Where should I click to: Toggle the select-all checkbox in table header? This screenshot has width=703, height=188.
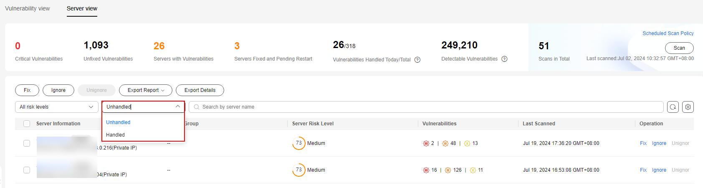coord(27,124)
